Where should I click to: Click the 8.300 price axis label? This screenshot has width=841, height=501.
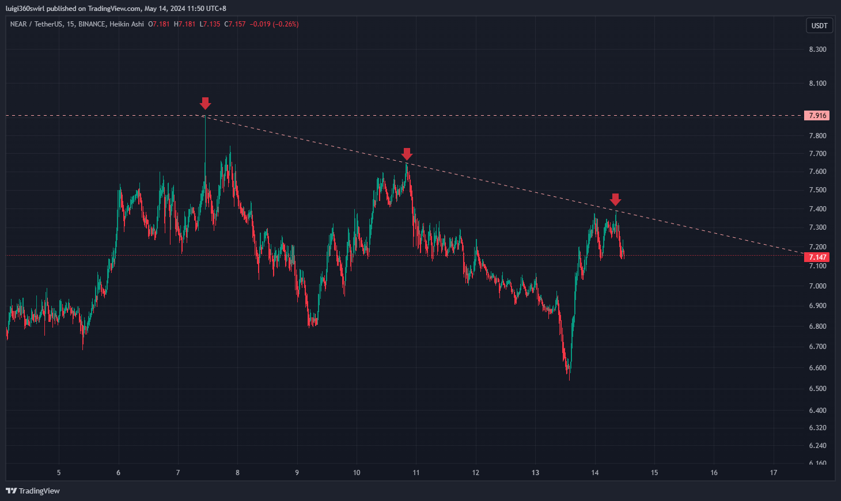pos(817,50)
